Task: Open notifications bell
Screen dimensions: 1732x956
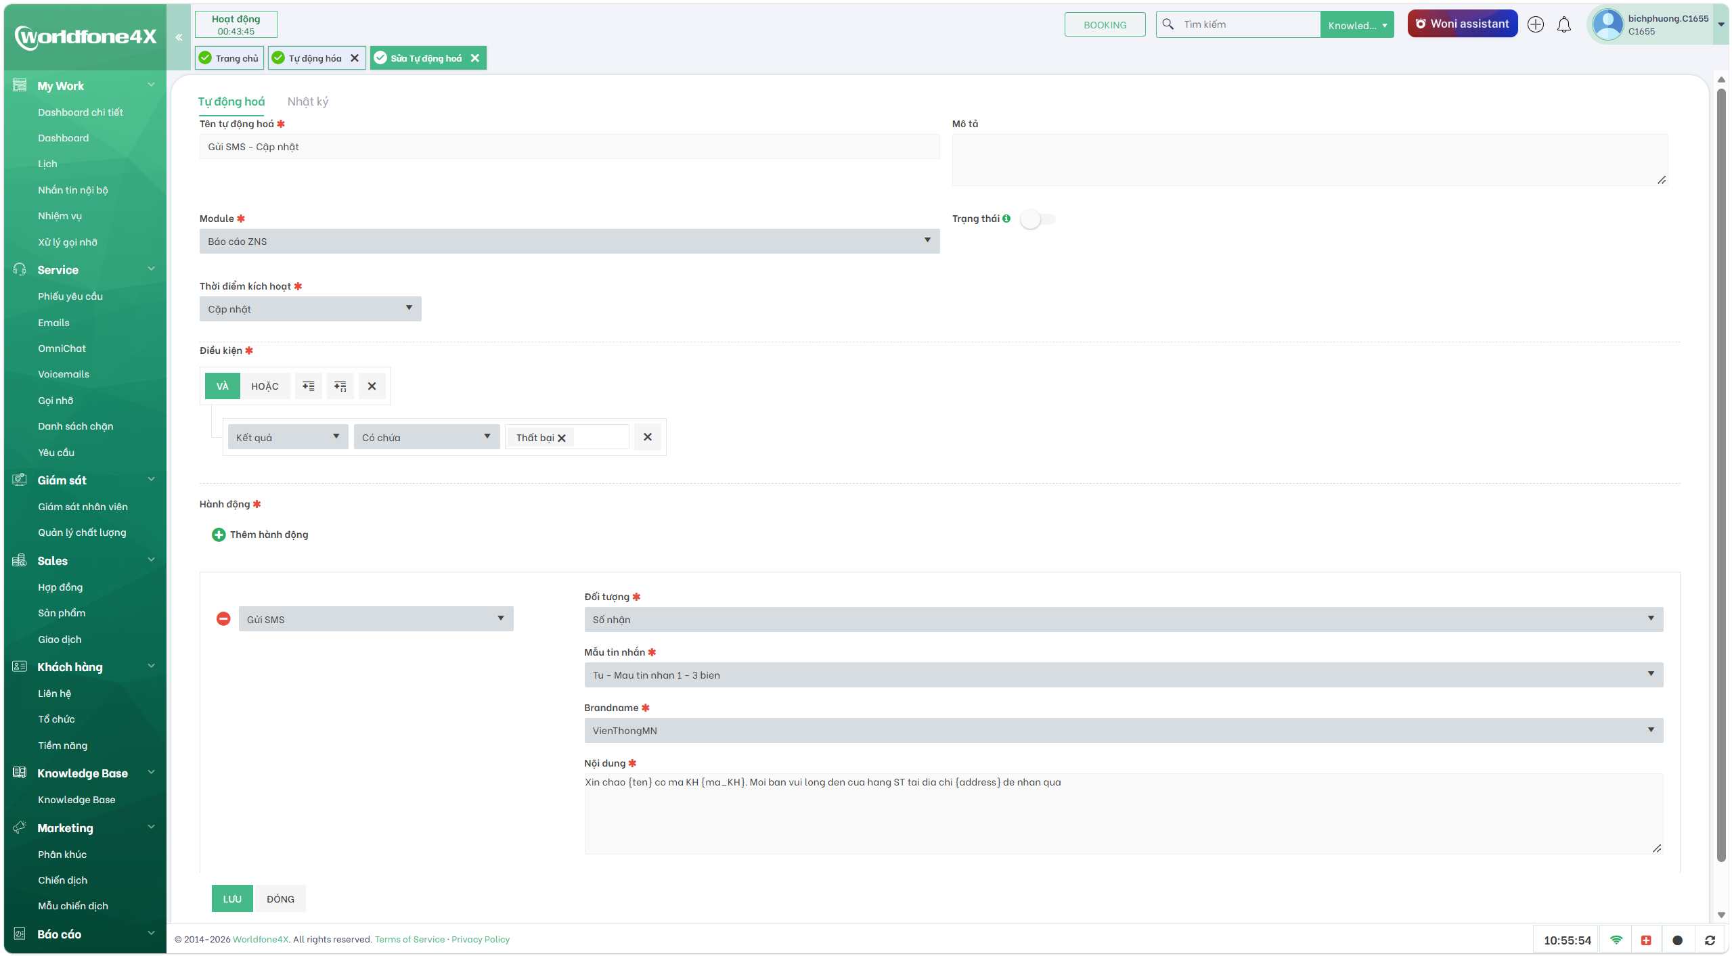Action: pos(1563,25)
